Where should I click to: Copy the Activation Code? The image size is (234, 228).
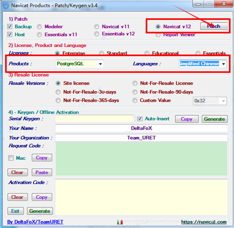[x=42, y=197]
